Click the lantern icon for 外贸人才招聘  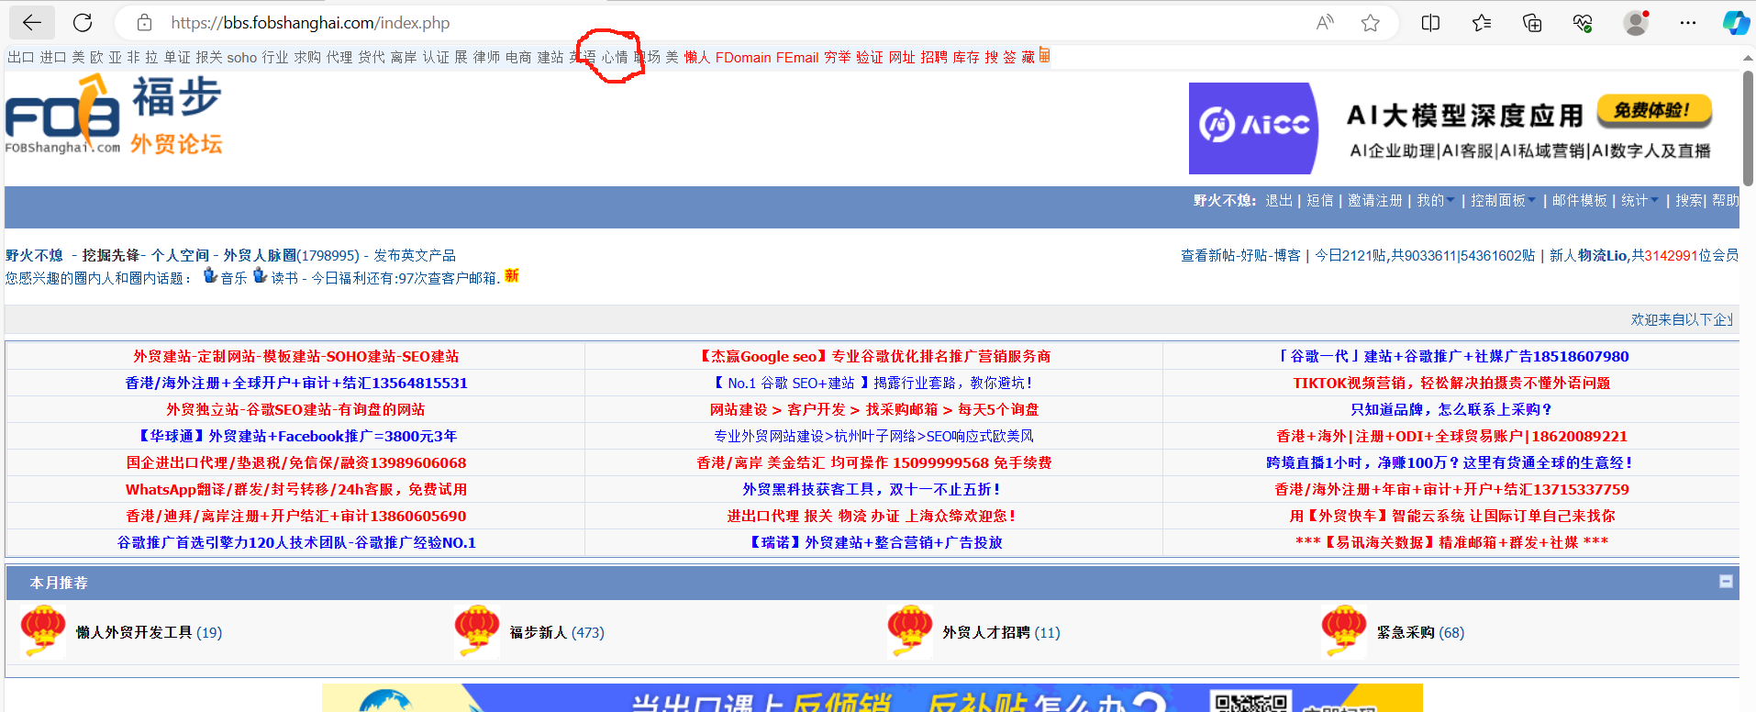[x=910, y=631]
